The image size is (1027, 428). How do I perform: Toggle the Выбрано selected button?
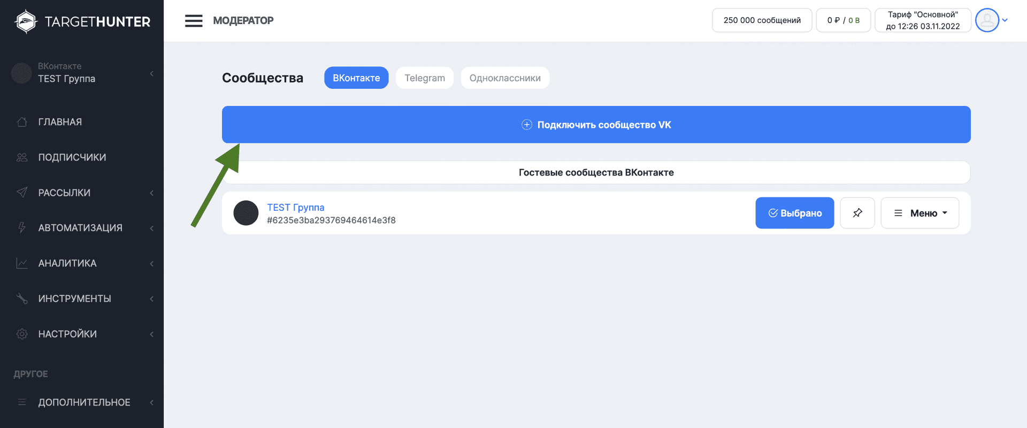tap(794, 213)
